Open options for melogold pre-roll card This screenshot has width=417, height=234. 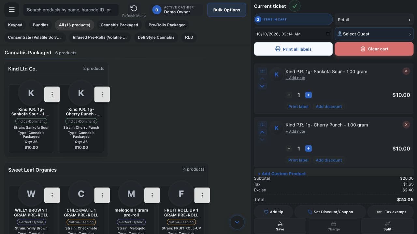coord(152,195)
